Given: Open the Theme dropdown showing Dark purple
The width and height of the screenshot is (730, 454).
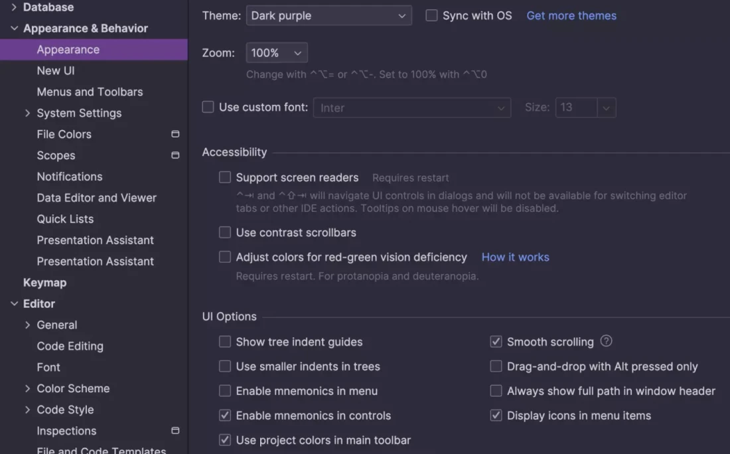Looking at the screenshot, I should point(328,15).
